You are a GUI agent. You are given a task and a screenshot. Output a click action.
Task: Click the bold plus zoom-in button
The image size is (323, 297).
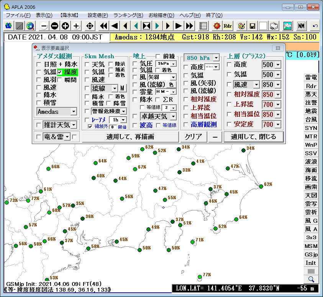click(65, 26)
